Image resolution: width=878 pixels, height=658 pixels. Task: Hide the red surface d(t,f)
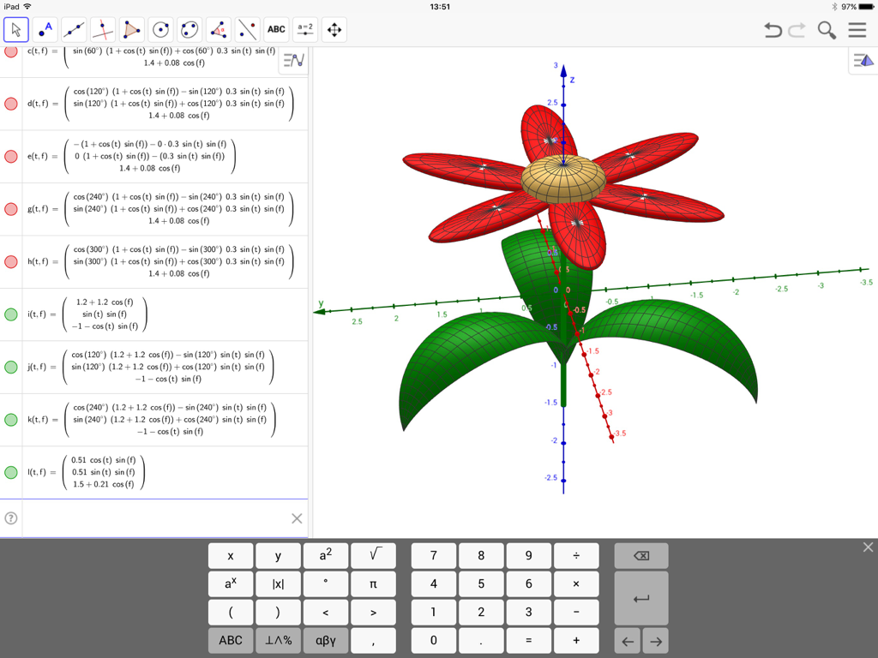[x=10, y=103]
